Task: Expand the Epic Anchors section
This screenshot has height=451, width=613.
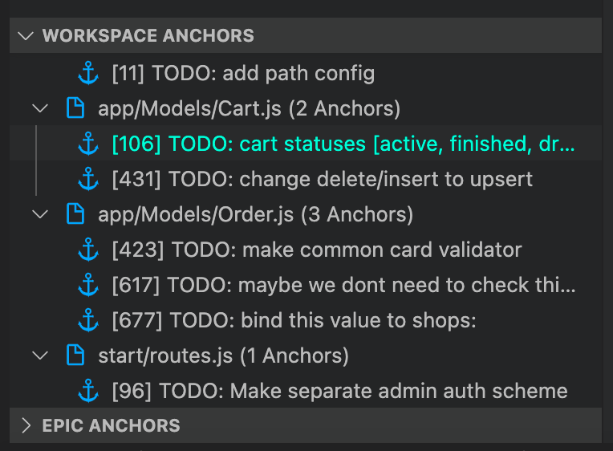Action: 26,425
